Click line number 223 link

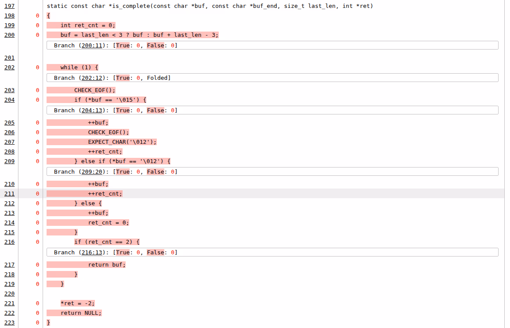point(9,323)
